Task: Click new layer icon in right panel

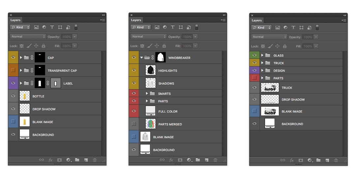Action: pyautogui.click(x=327, y=160)
